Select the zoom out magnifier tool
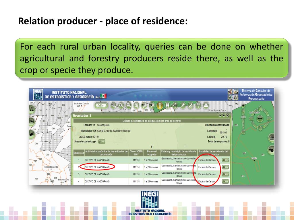The width and height of the screenshot is (294, 220). pyautogui.click(x=129, y=105)
